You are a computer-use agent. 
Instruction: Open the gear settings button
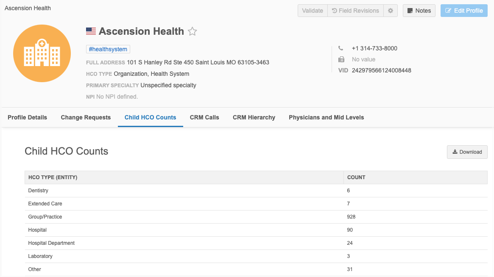[x=391, y=11]
